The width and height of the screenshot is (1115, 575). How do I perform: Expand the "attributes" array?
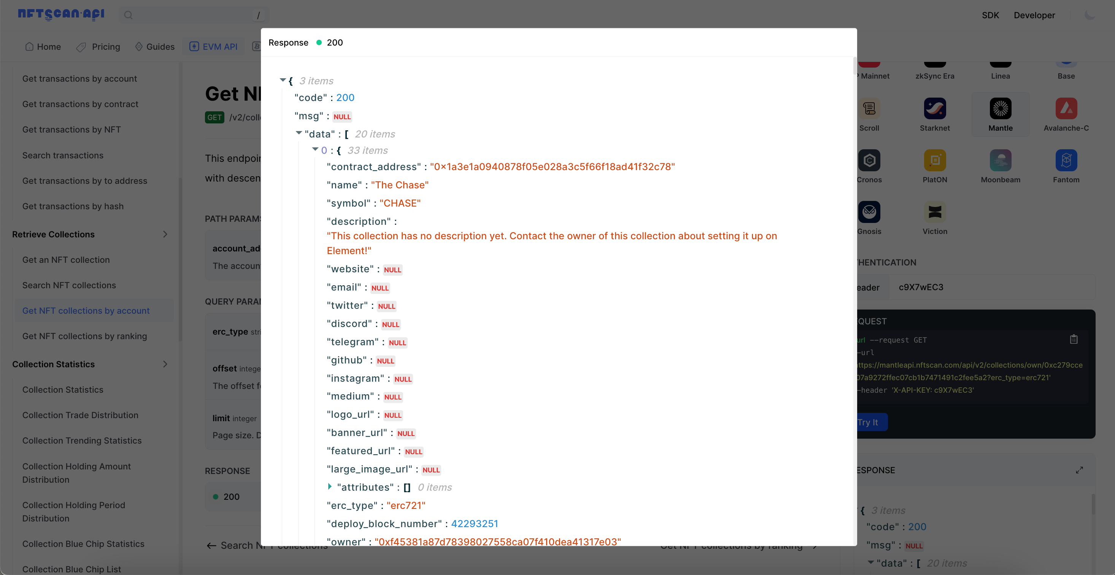[x=330, y=487]
